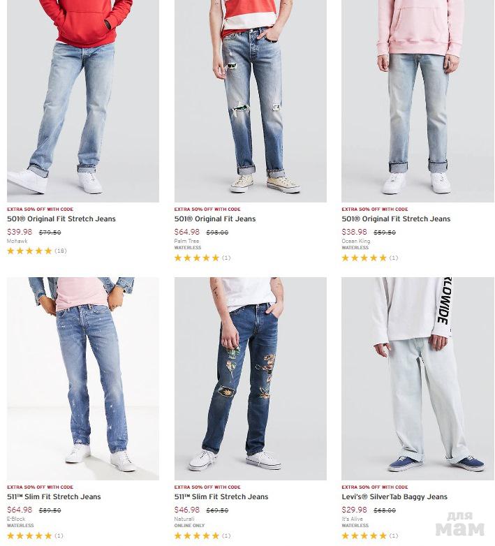Click star rating under E-Block jeans
The image size is (495, 546).
pos(35,536)
